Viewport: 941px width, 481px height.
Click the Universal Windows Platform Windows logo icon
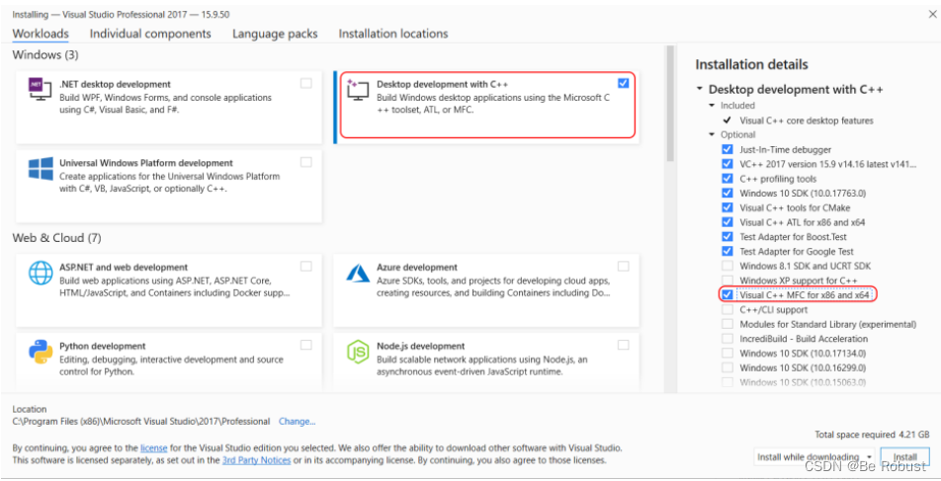[x=41, y=169]
